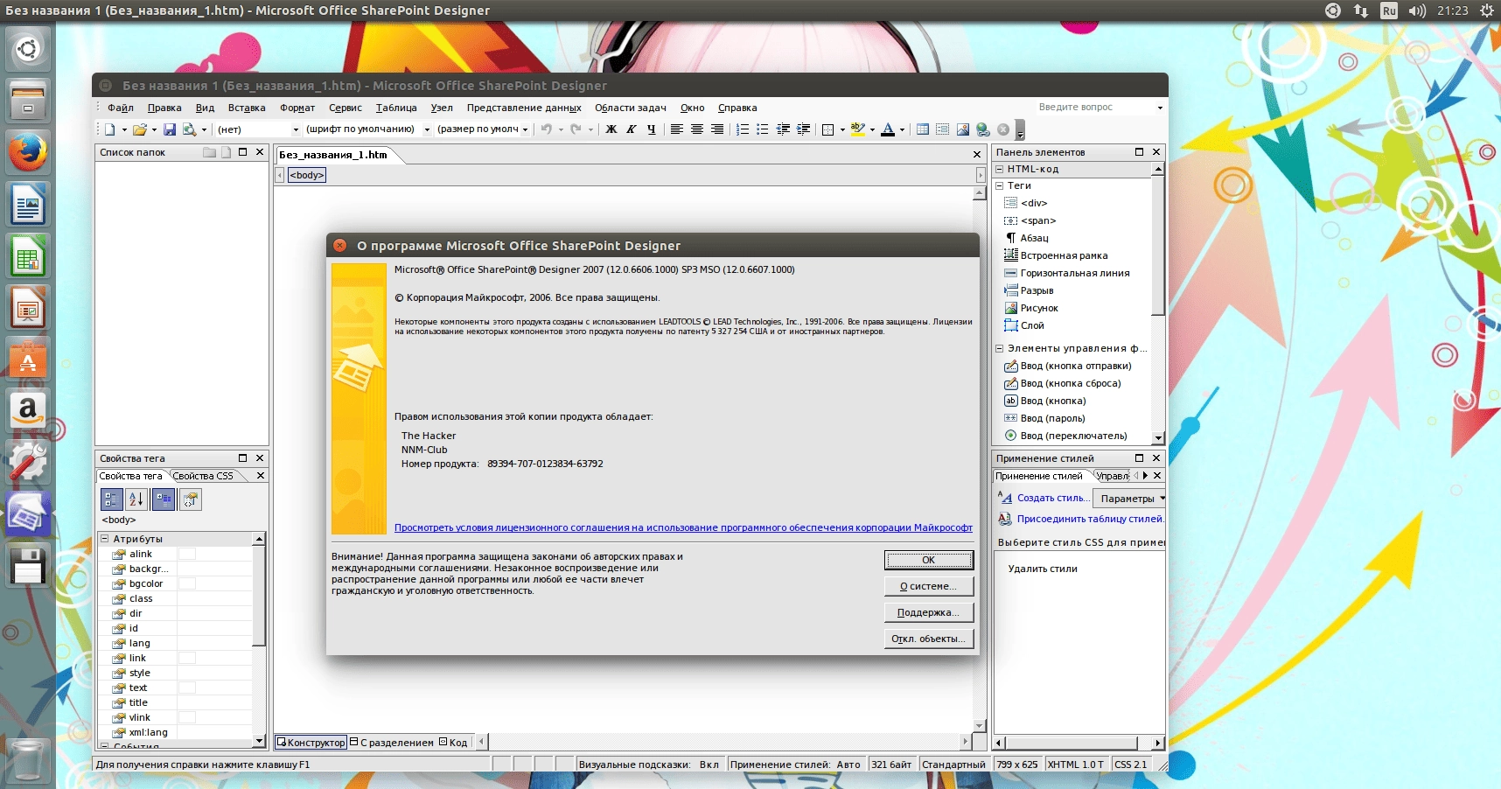This screenshot has width=1501, height=789.
Task: Switch to Код view
Action: [453, 743]
